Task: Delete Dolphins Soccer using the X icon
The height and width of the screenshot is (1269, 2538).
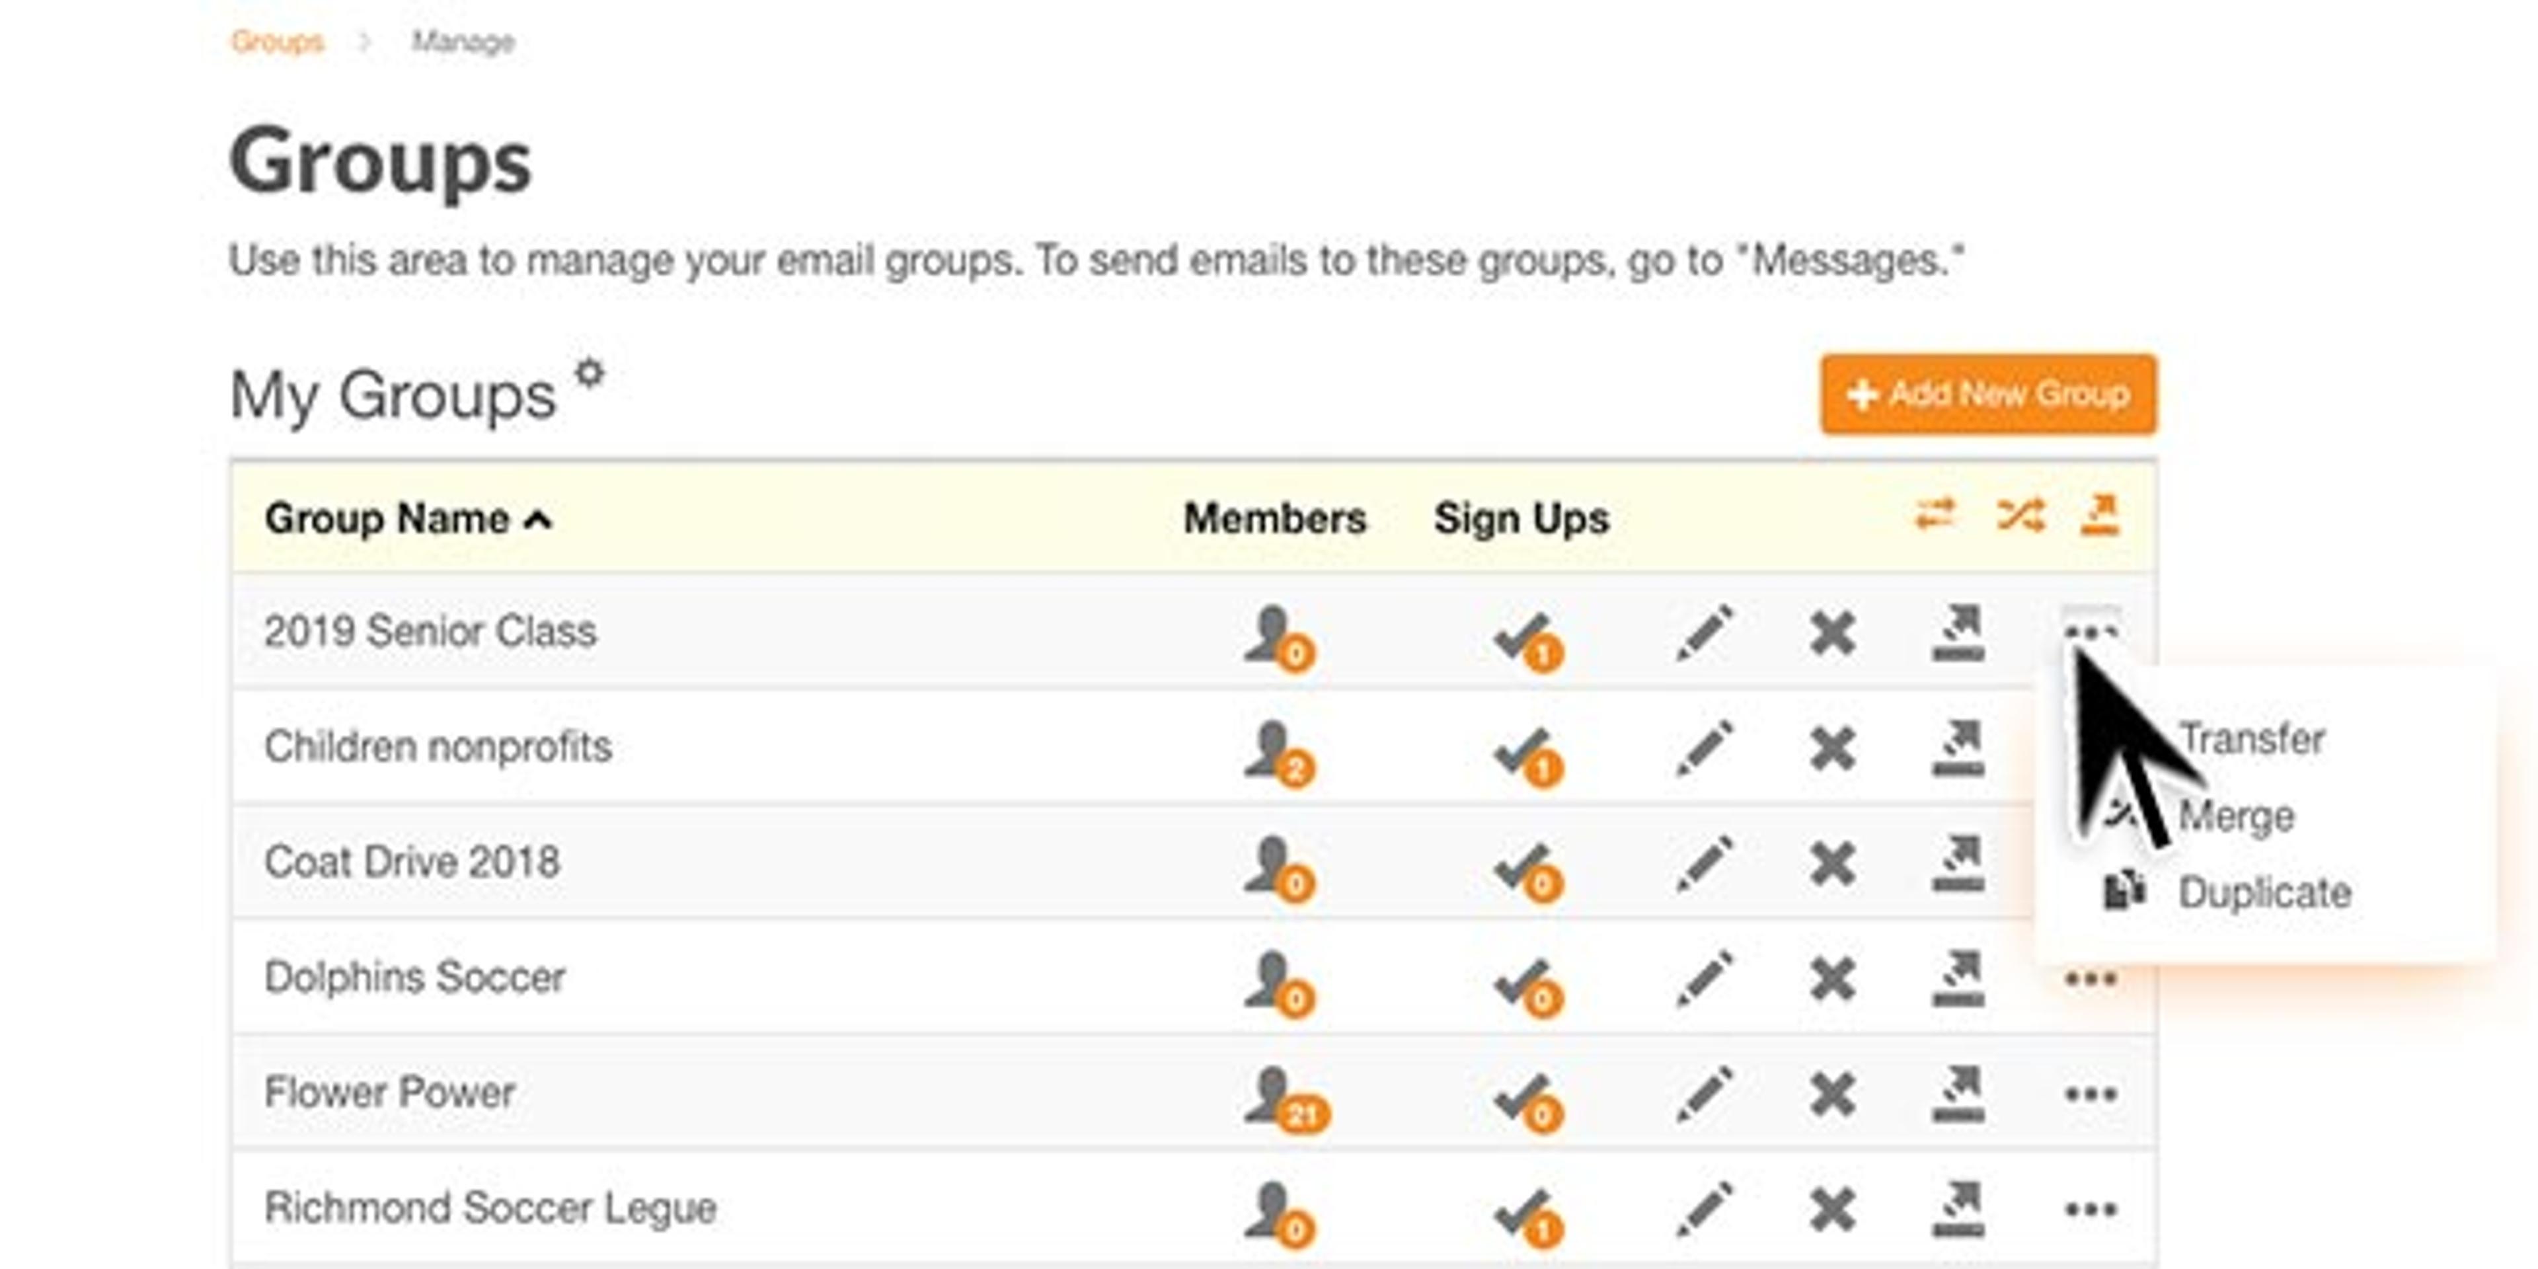Action: point(1833,978)
